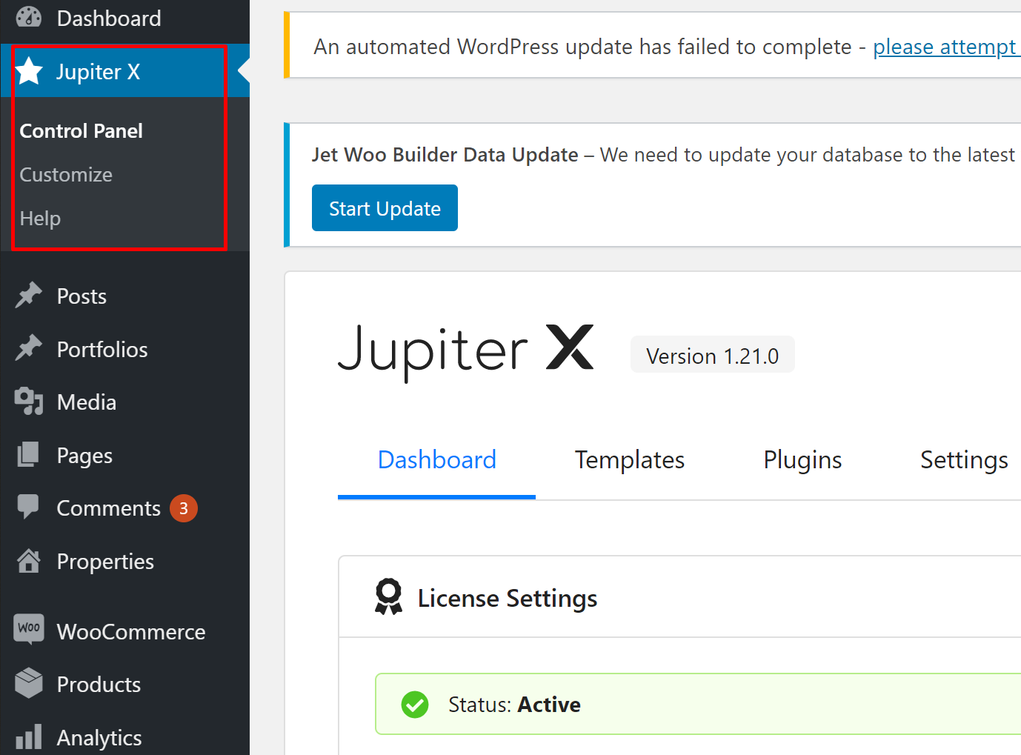Open Control Panel submenu entry
The height and width of the screenshot is (755, 1021).
pyautogui.click(x=81, y=131)
